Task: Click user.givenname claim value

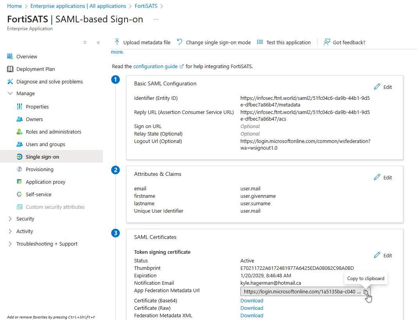Action: tap(258, 196)
